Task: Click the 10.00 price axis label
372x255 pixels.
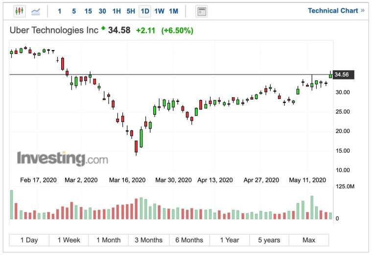Action: coord(343,170)
